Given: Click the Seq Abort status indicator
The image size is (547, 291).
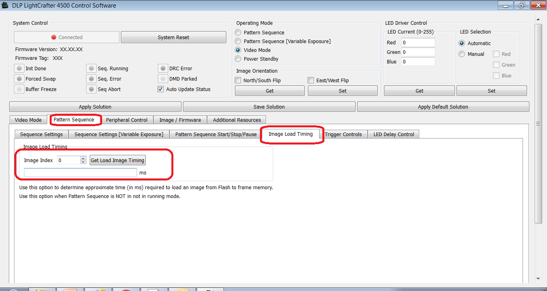Looking at the screenshot, I should (91, 89).
